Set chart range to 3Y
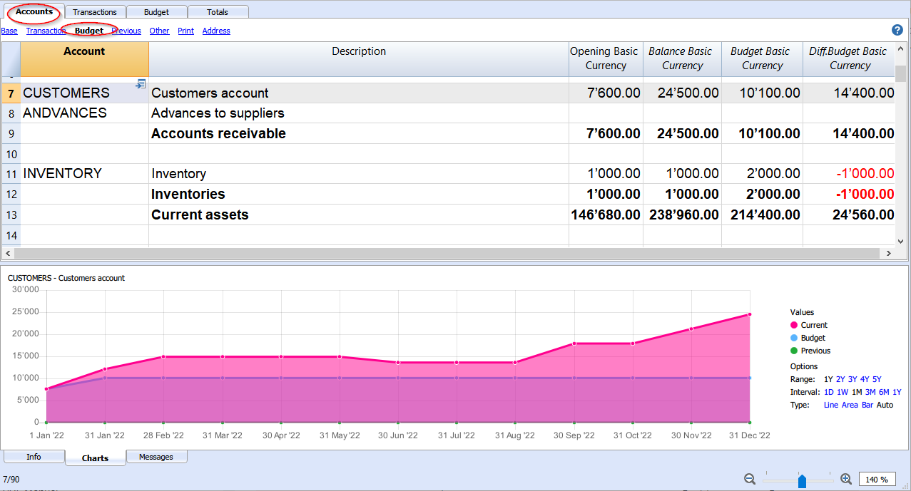911x491 pixels. pyautogui.click(x=853, y=379)
